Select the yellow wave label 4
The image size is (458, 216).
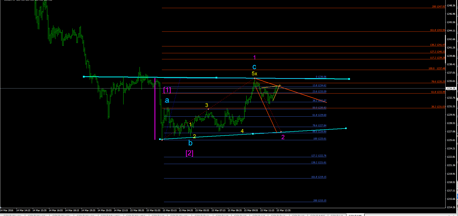point(242,131)
